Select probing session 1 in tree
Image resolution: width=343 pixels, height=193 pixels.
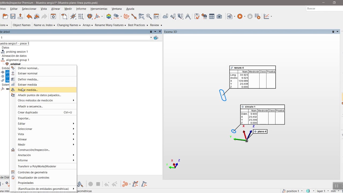click(17, 52)
